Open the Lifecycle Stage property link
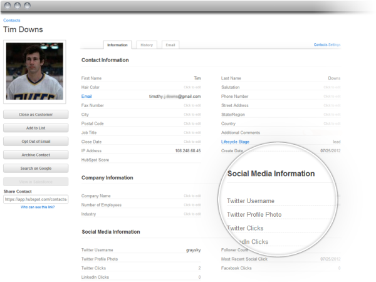The width and height of the screenshot is (376, 282). (235, 142)
